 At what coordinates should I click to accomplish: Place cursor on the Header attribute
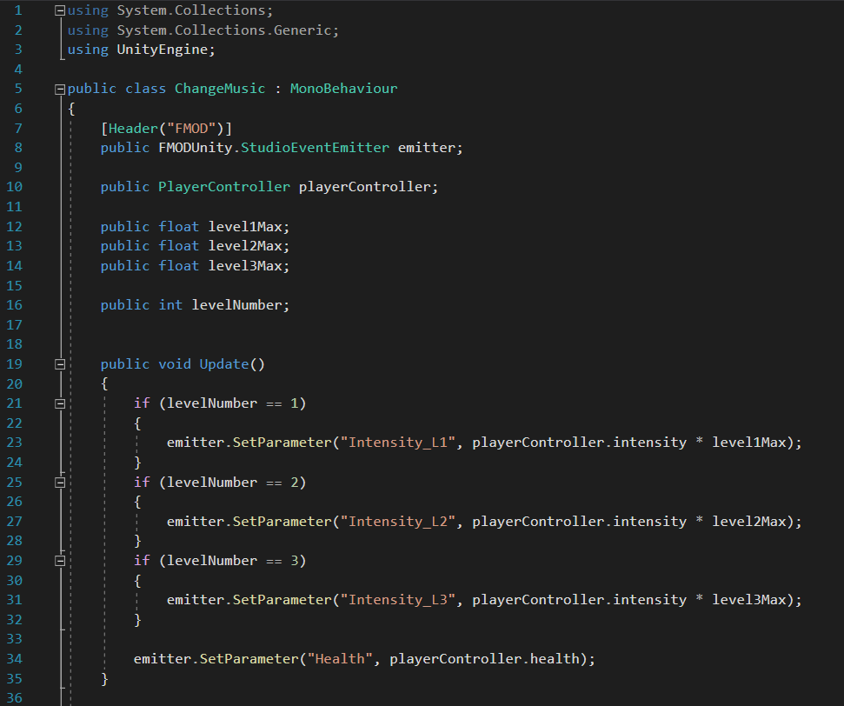pyautogui.click(x=133, y=128)
